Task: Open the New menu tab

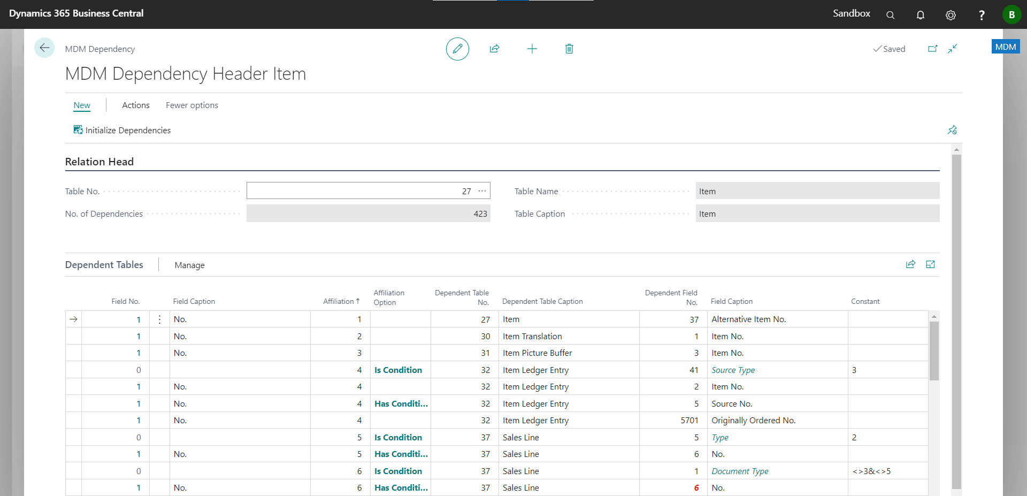Action: 82,105
